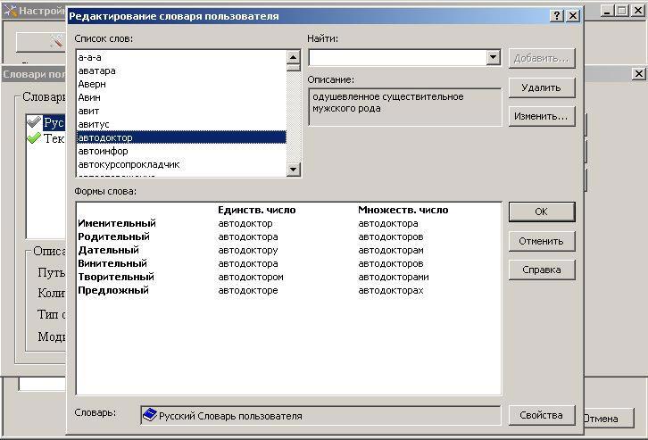Open help via Справка button
Viewport: 648px width, 440px height.
tap(542, 270)
